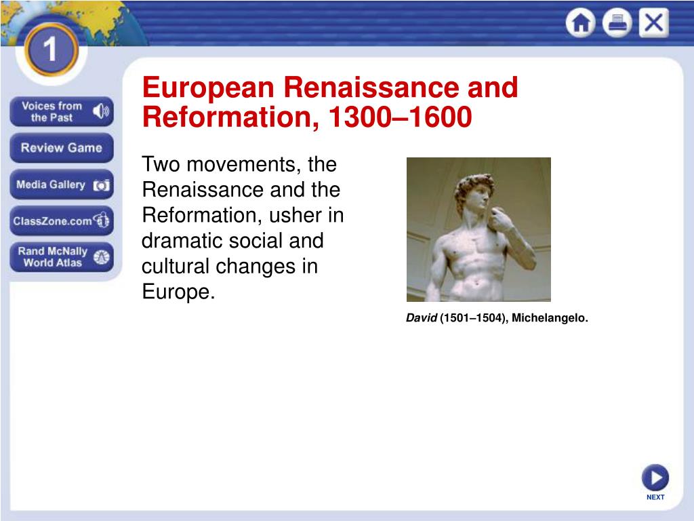Open Rand McNally World Atlas
The width and height of the screenshot is (694, 521).
62,257
